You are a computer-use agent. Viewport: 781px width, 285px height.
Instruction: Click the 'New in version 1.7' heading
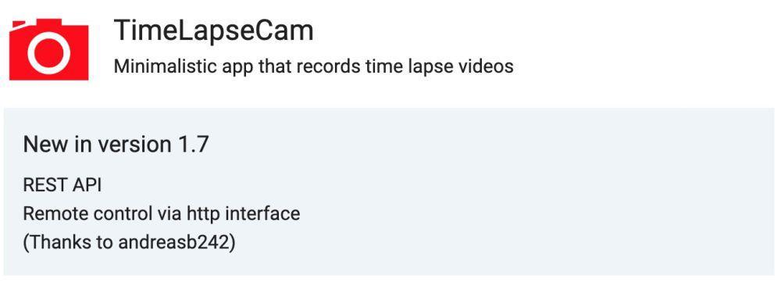(116, 144)
